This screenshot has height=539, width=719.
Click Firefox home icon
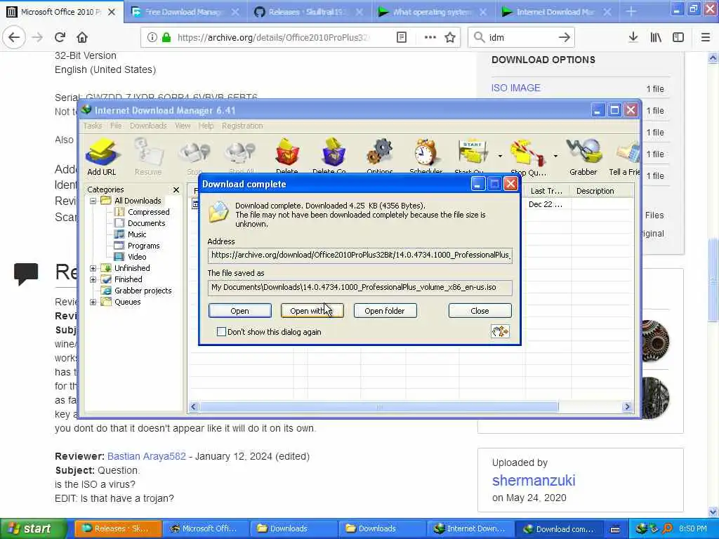[82, 37]
